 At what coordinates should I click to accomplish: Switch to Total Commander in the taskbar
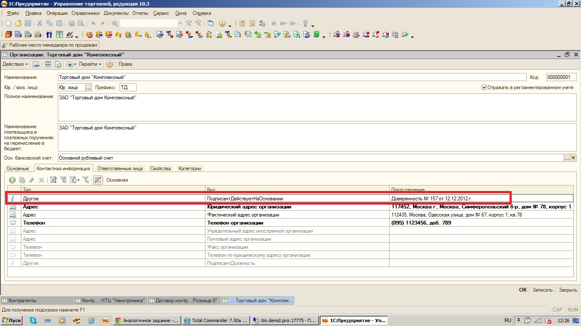[215, 320]
